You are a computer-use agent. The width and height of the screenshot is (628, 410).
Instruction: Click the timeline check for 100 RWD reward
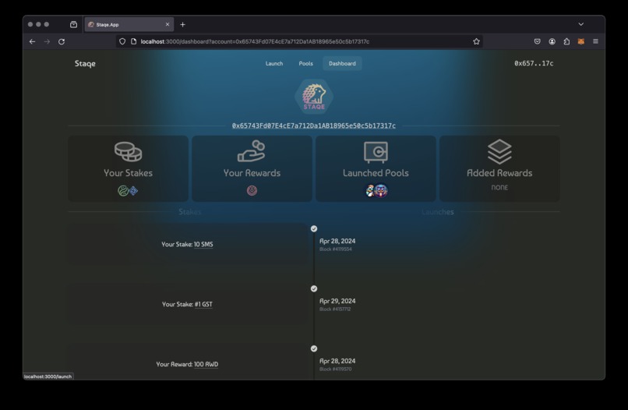click(314, 348)
